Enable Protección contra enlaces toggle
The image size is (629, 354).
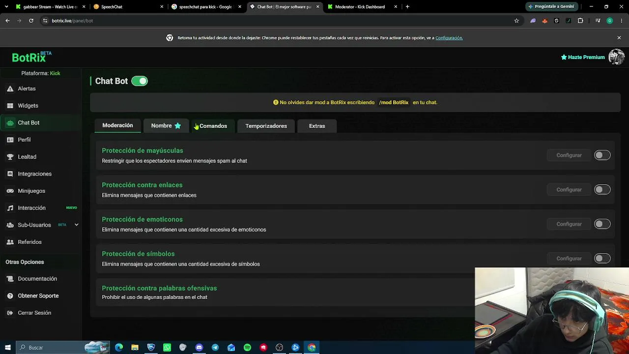602,190
